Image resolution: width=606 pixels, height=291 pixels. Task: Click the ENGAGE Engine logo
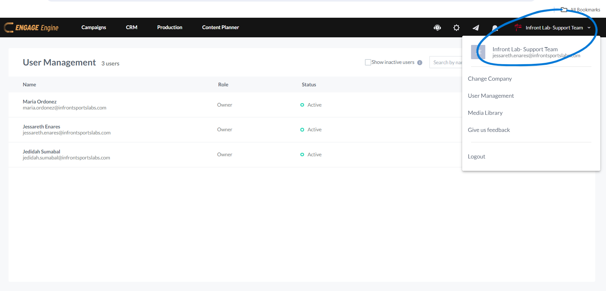[x=31, y=28]
